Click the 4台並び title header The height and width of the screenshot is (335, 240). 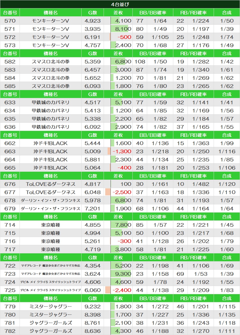(120, 4)
